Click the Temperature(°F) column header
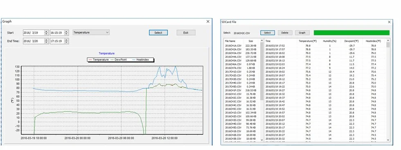The width and height of the screenshot is (401, 150). [x=308, y=41]
